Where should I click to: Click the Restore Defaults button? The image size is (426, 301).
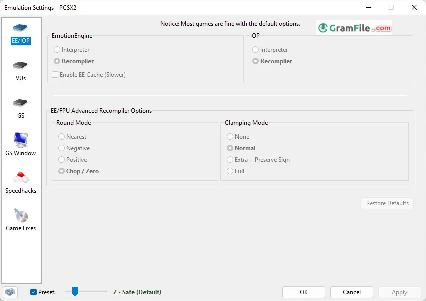[387, 203]
